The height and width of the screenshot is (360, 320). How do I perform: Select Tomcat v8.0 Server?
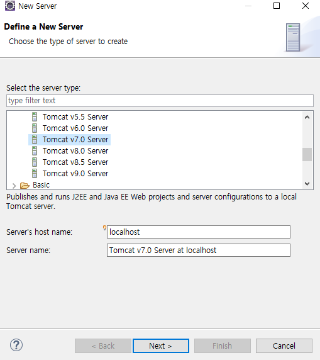[75, 151]
